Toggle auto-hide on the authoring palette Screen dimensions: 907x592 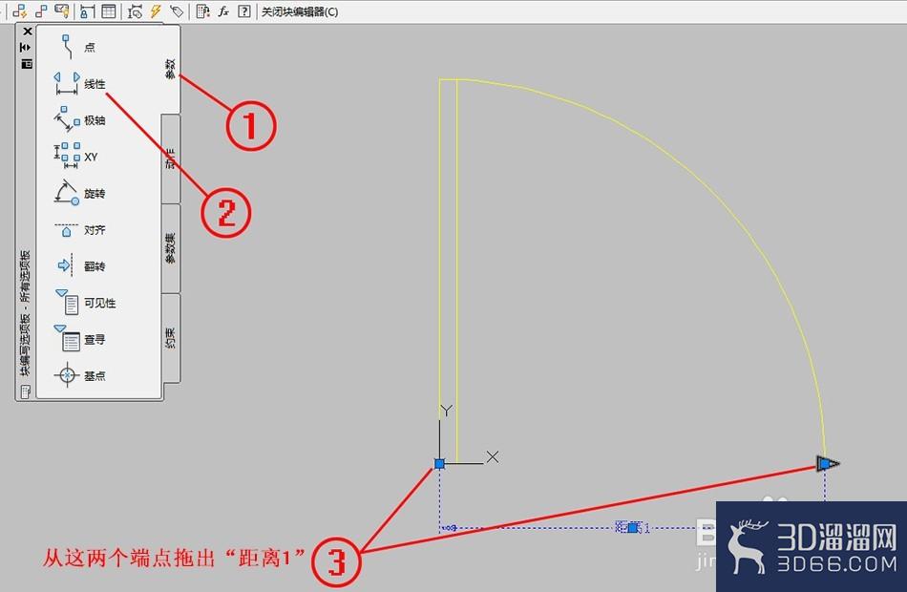click(x=26, y=48)
